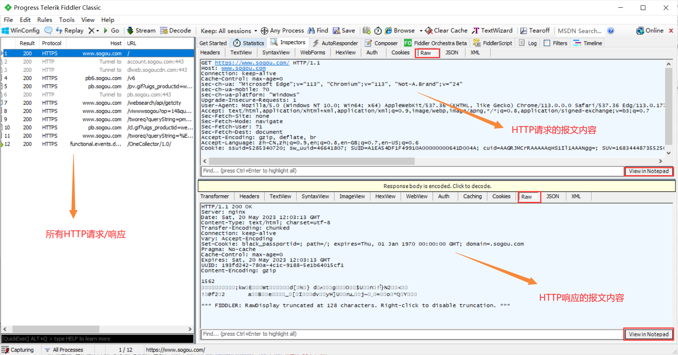The image size is (678, 355).
Task: Select session 12 functional.events /OneCollector/1.0/
Action: [97, 144]
